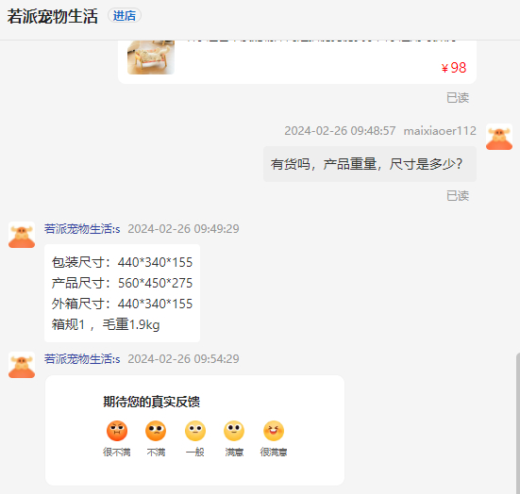Image resolution: width=520 pixels, height=494 pixels.
Task: Click the 已读 status under the question message
Action: (458, 196)
